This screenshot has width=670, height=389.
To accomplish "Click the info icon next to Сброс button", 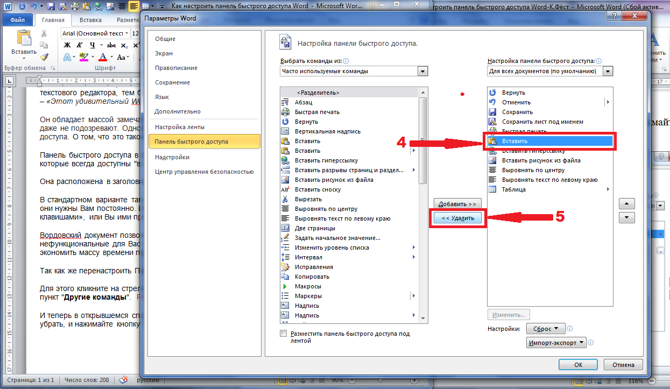I will click(569, 328).
